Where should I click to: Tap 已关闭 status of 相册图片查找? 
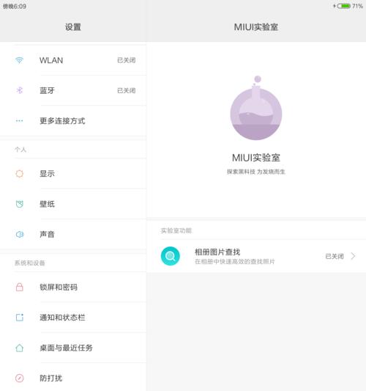(335, 256)
